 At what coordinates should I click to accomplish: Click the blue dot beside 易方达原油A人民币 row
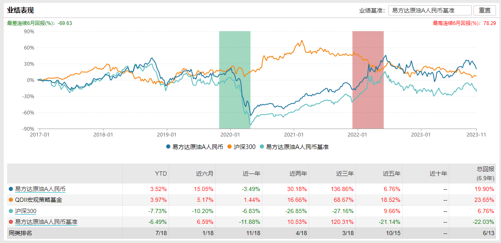11,189
